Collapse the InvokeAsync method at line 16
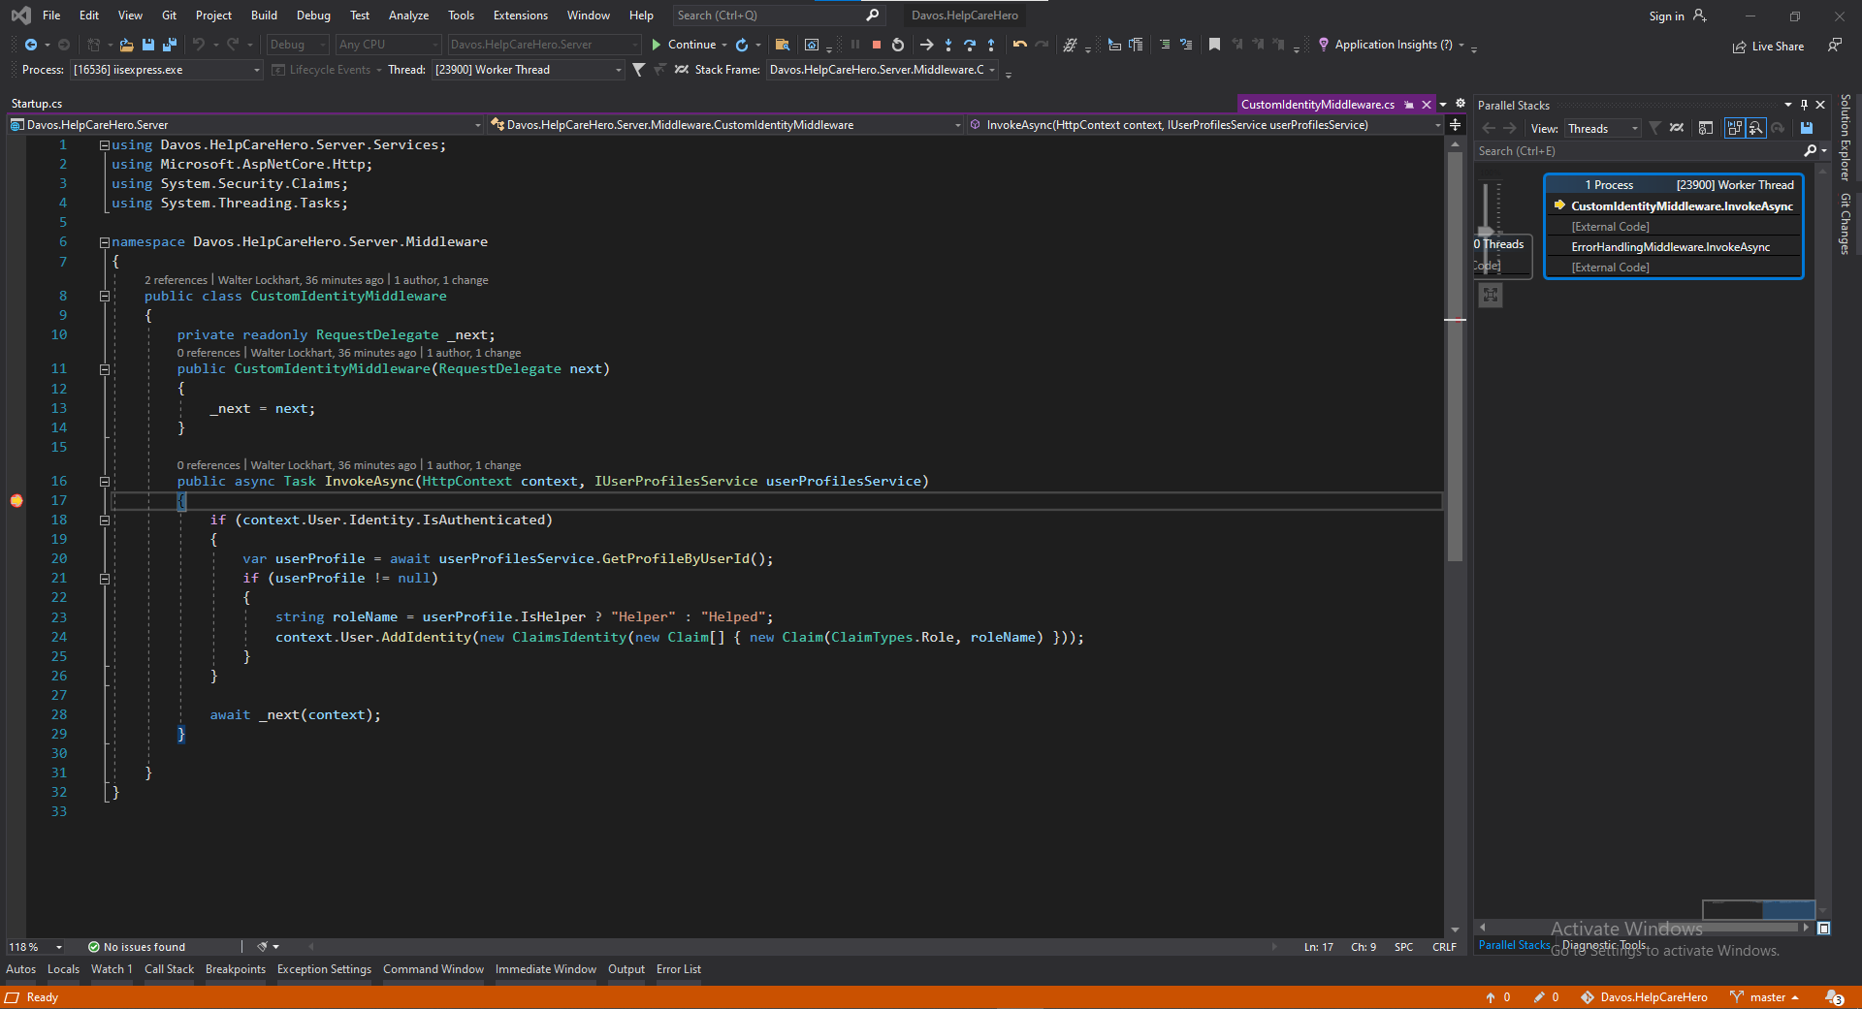 (x=105, y=482)
